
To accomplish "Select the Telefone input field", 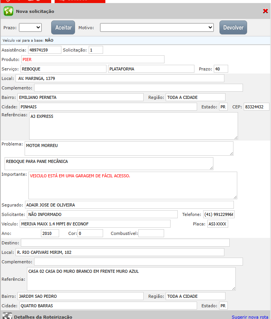I will [219, 214].
